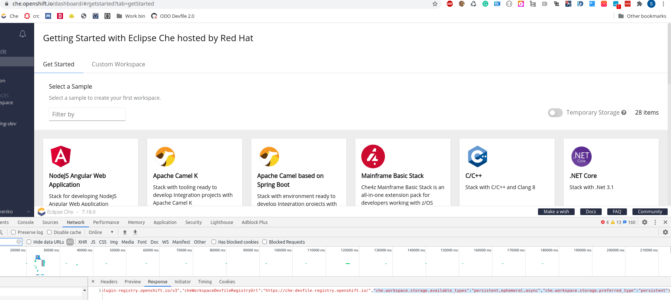Select the All network filter

click(70, 242)
